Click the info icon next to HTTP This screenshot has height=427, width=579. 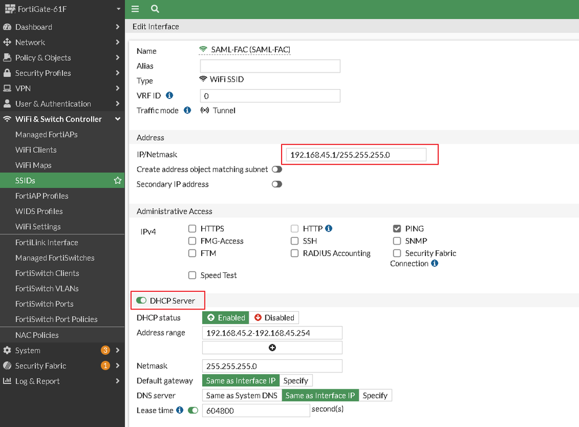[x=329, y=229]
